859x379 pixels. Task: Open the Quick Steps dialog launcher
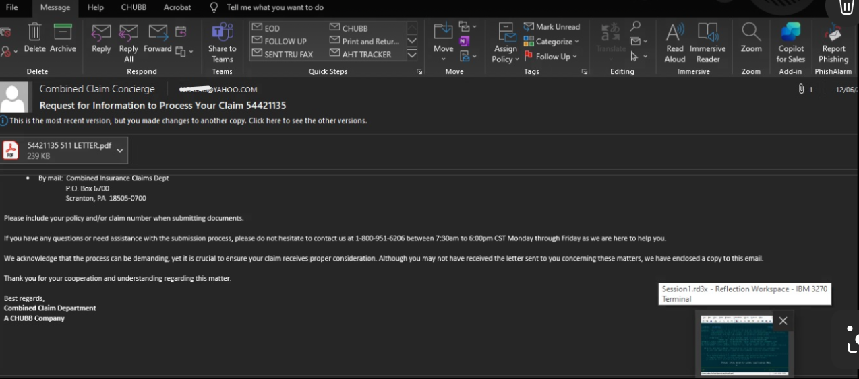[419, 71]
